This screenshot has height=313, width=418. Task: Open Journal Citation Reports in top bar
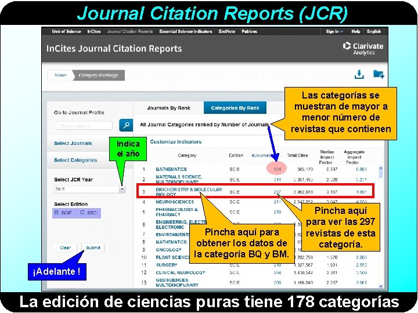click(130, 31)
